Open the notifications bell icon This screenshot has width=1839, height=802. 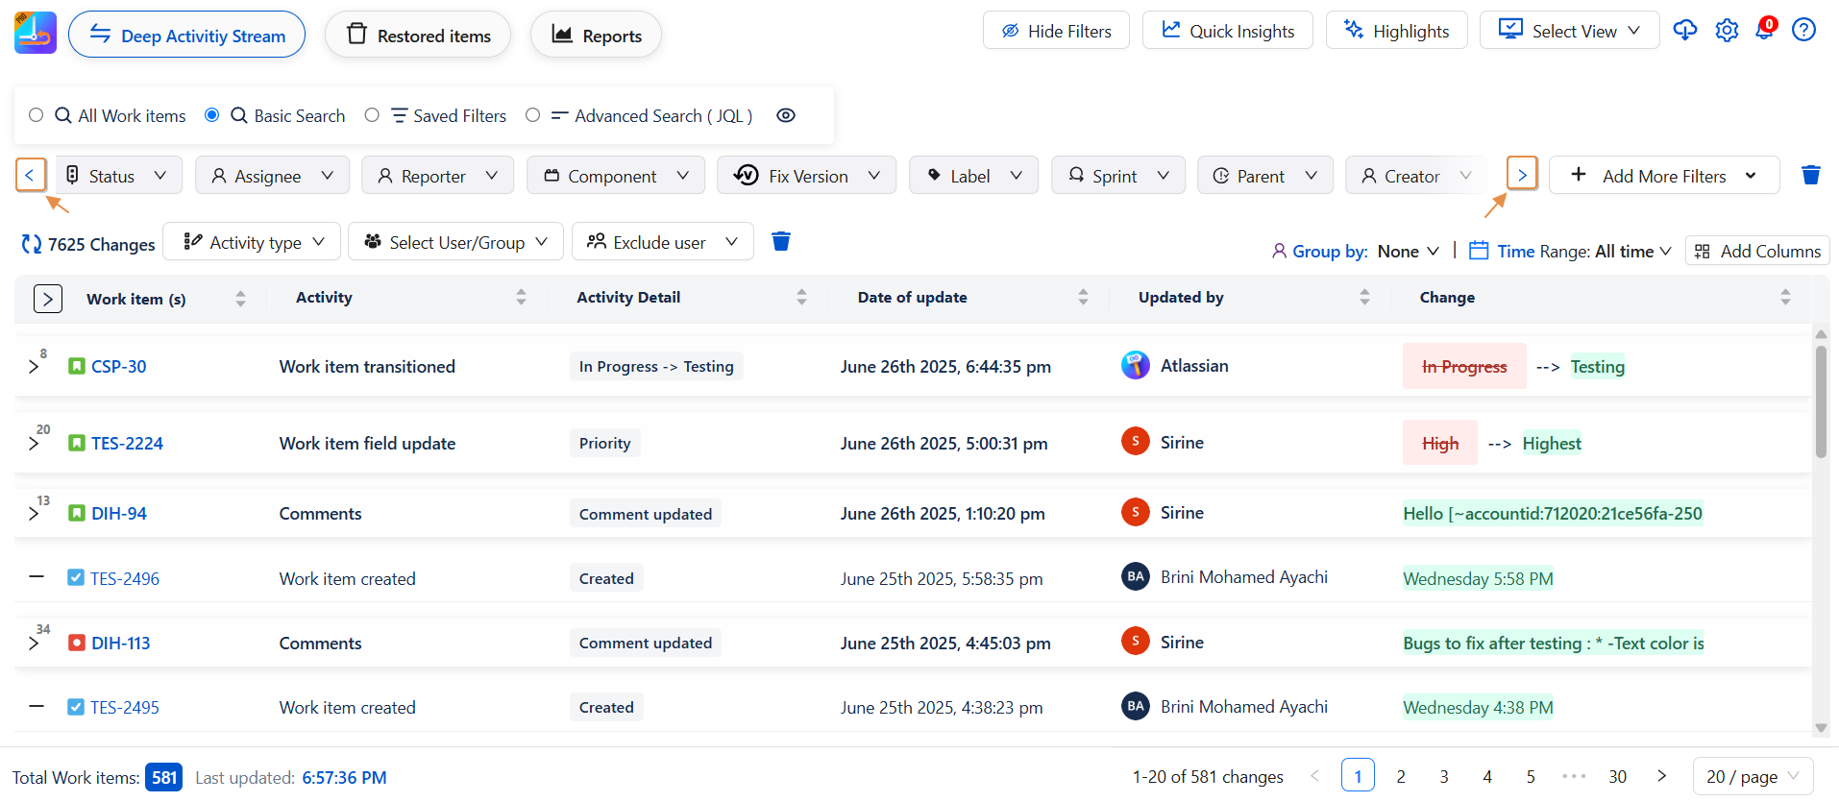tap(1764, 31)
